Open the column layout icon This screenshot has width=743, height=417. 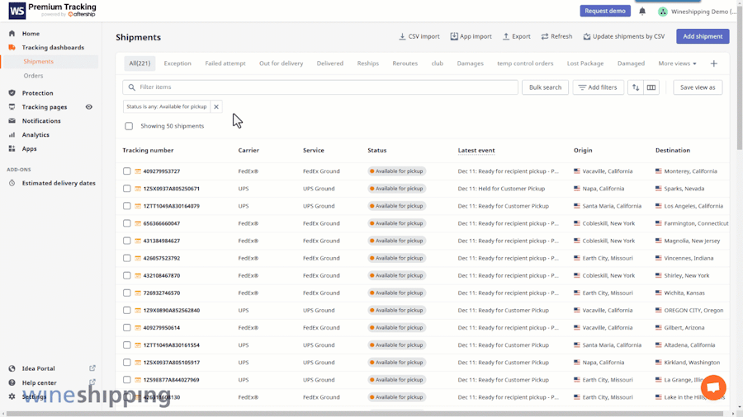[651, 87]
